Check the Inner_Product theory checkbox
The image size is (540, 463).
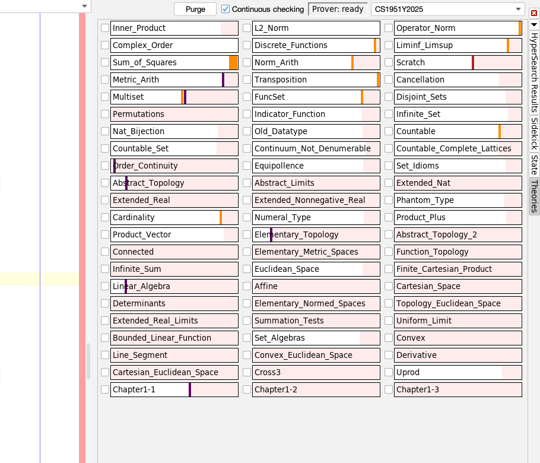pos(105,28)
